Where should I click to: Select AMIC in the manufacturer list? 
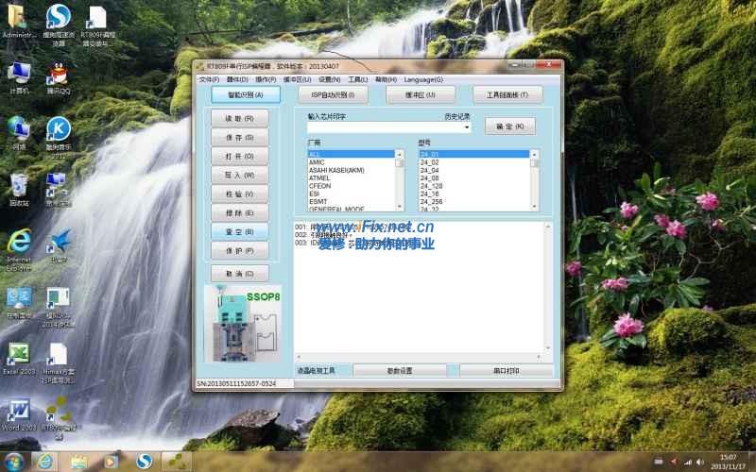[x=318, y=162]
